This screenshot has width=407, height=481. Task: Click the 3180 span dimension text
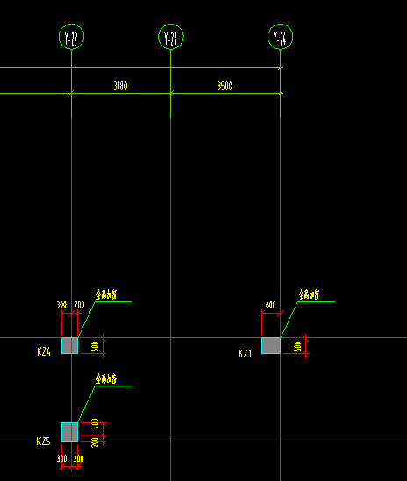tap(120, 86)
